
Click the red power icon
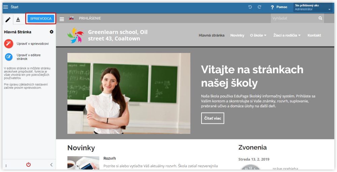(28, 165)
